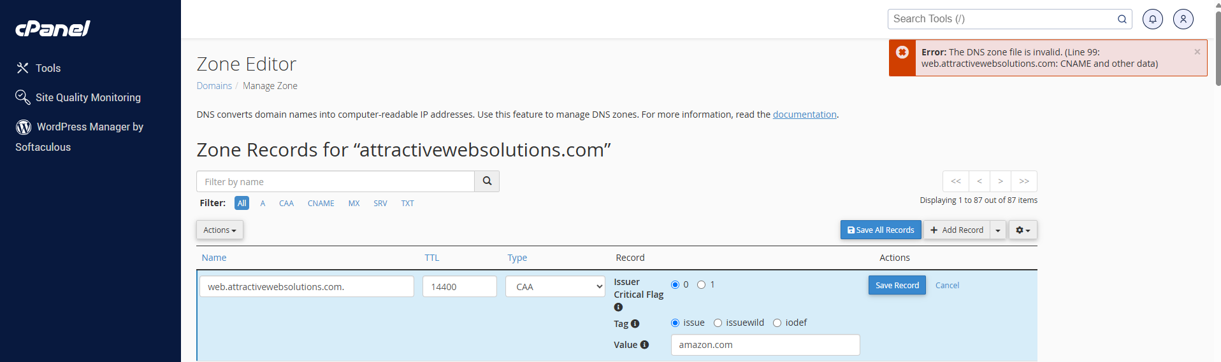Open the documentation link
The width and height of the screenshot is (1221, 362).
click(804, 115)
